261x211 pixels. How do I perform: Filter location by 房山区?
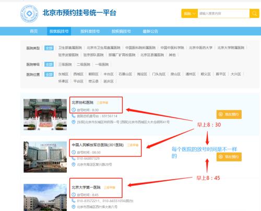point(175,74)
